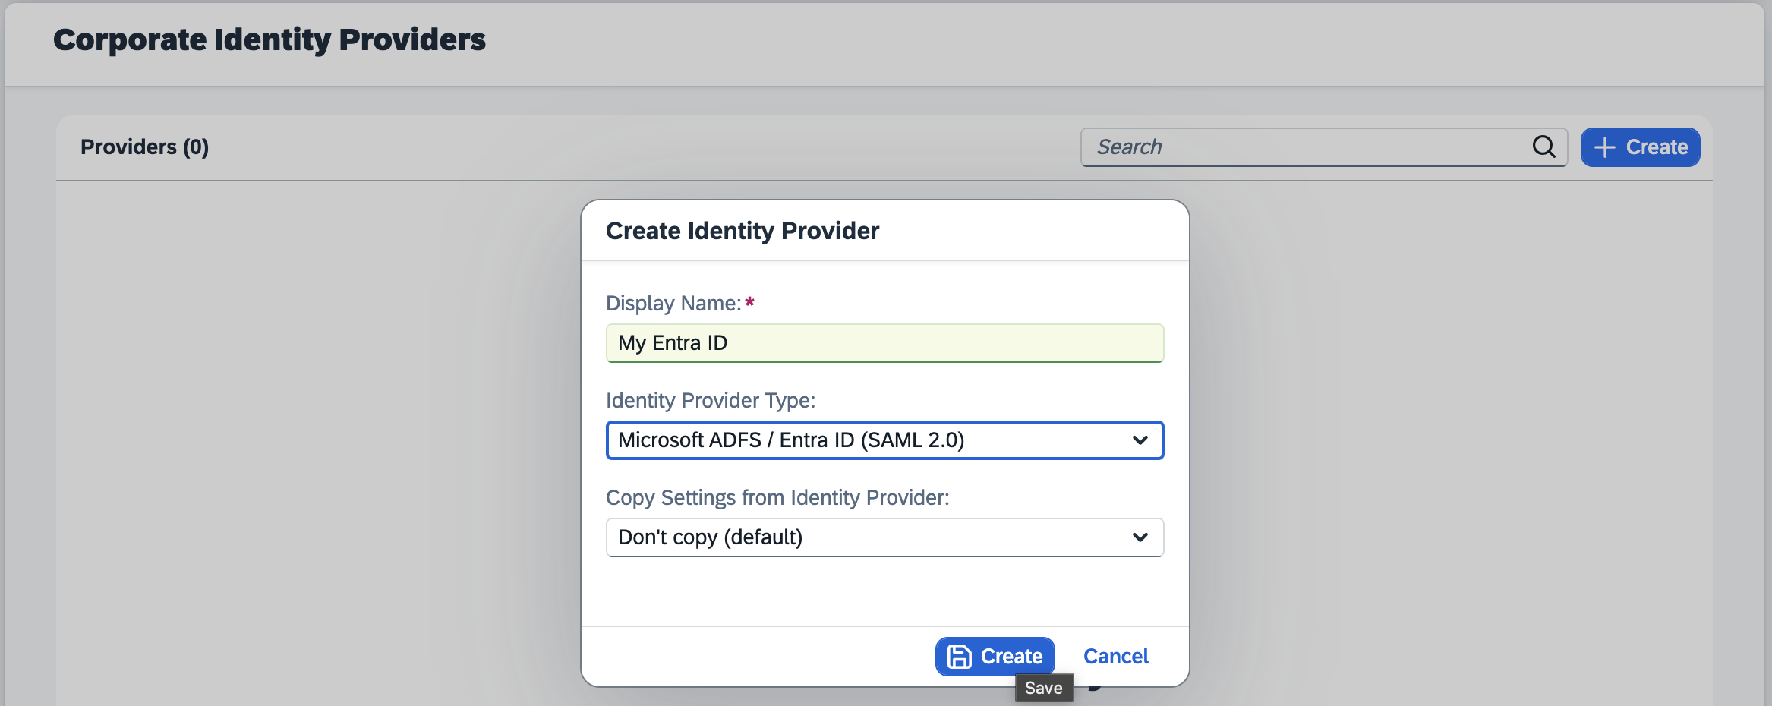Open the Microsoft ADFS / Entra ID dropdown
This screenshot has width=1772, height=706.
pos(866,440)
